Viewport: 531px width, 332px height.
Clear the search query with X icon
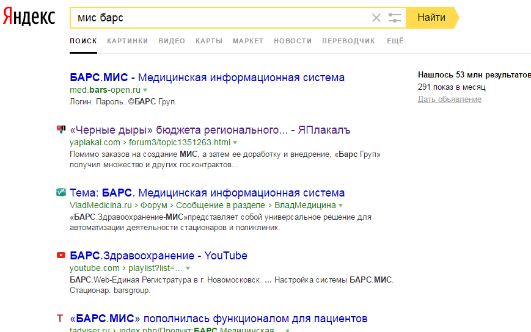(376, 18)
